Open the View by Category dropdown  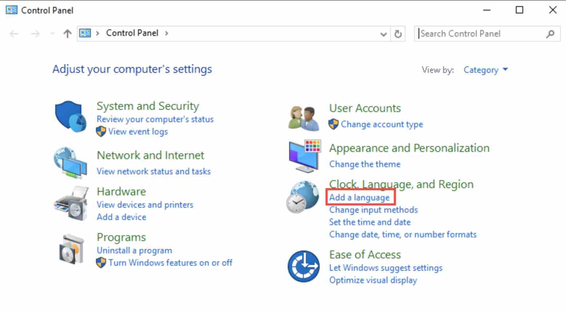click(485, 70)
